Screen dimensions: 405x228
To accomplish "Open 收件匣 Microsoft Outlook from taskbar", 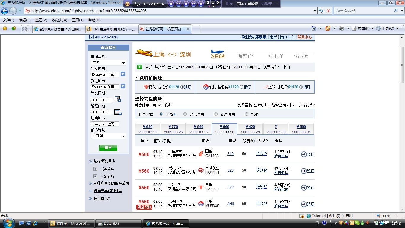I will click(x=71, y=224).
